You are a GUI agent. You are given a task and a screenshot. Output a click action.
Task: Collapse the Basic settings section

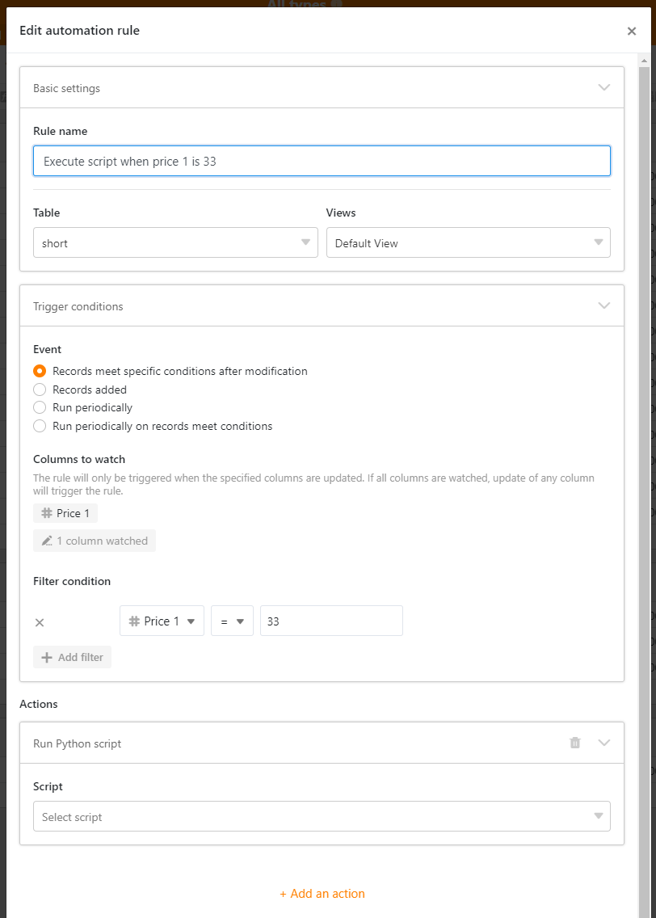point(603,88)
